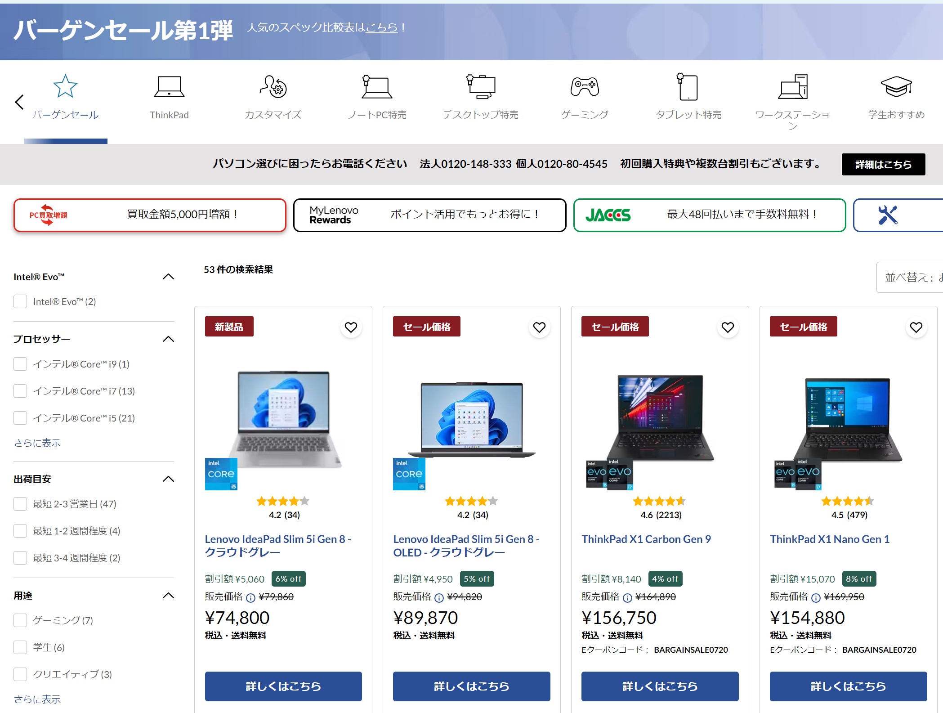The image size is (943, 713).
Task: Open the ゲーミング category label
Action: coord(584,115)
